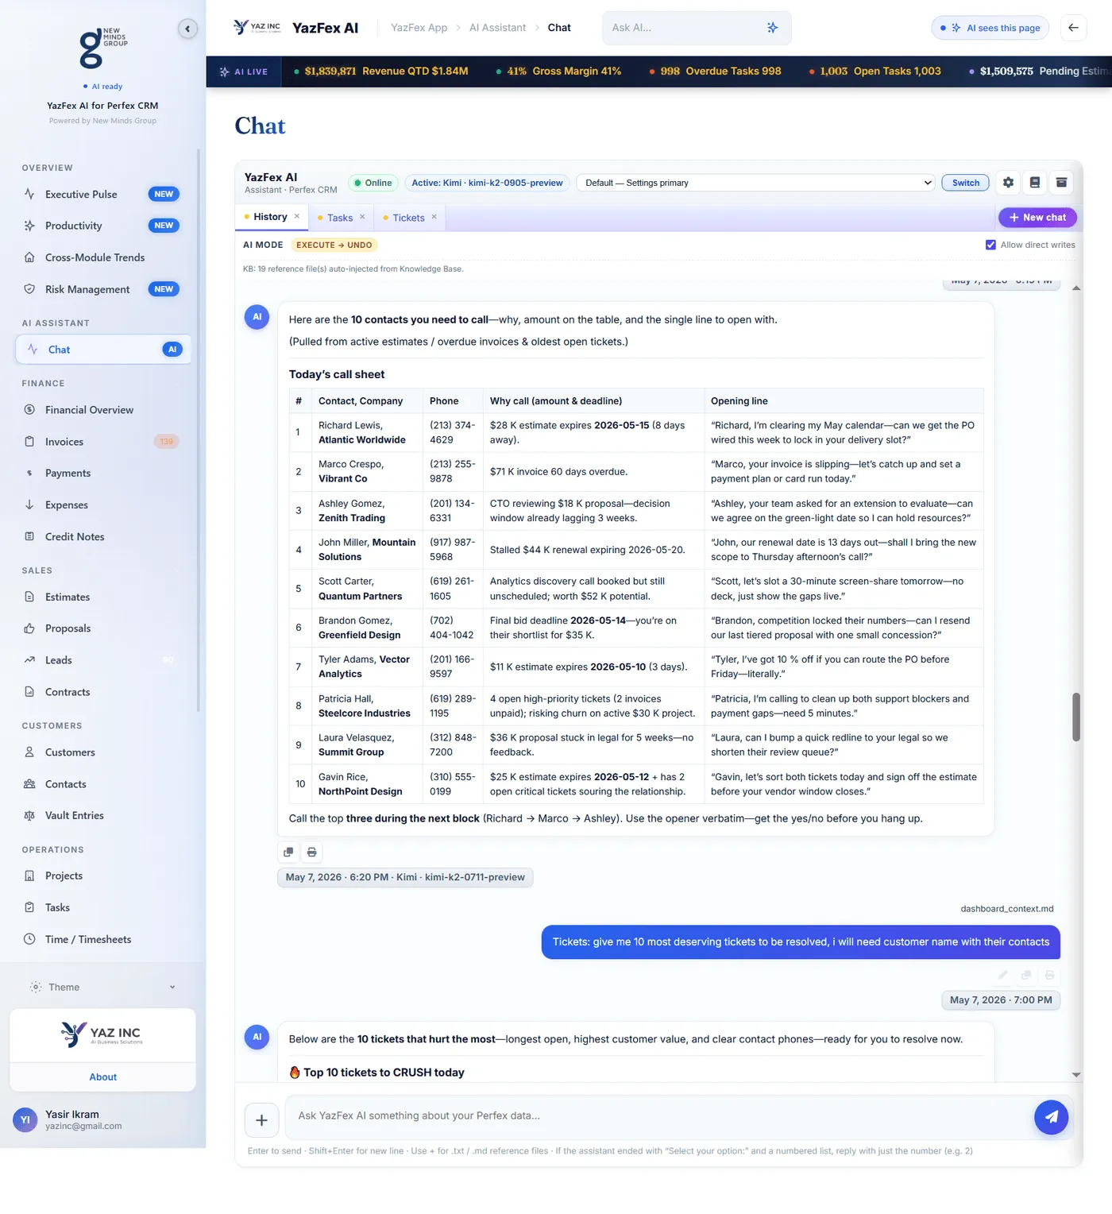
Task: Click the Open Tasks 1,003 ticker item
Action: pyautogui.click(x=875, y=72)
